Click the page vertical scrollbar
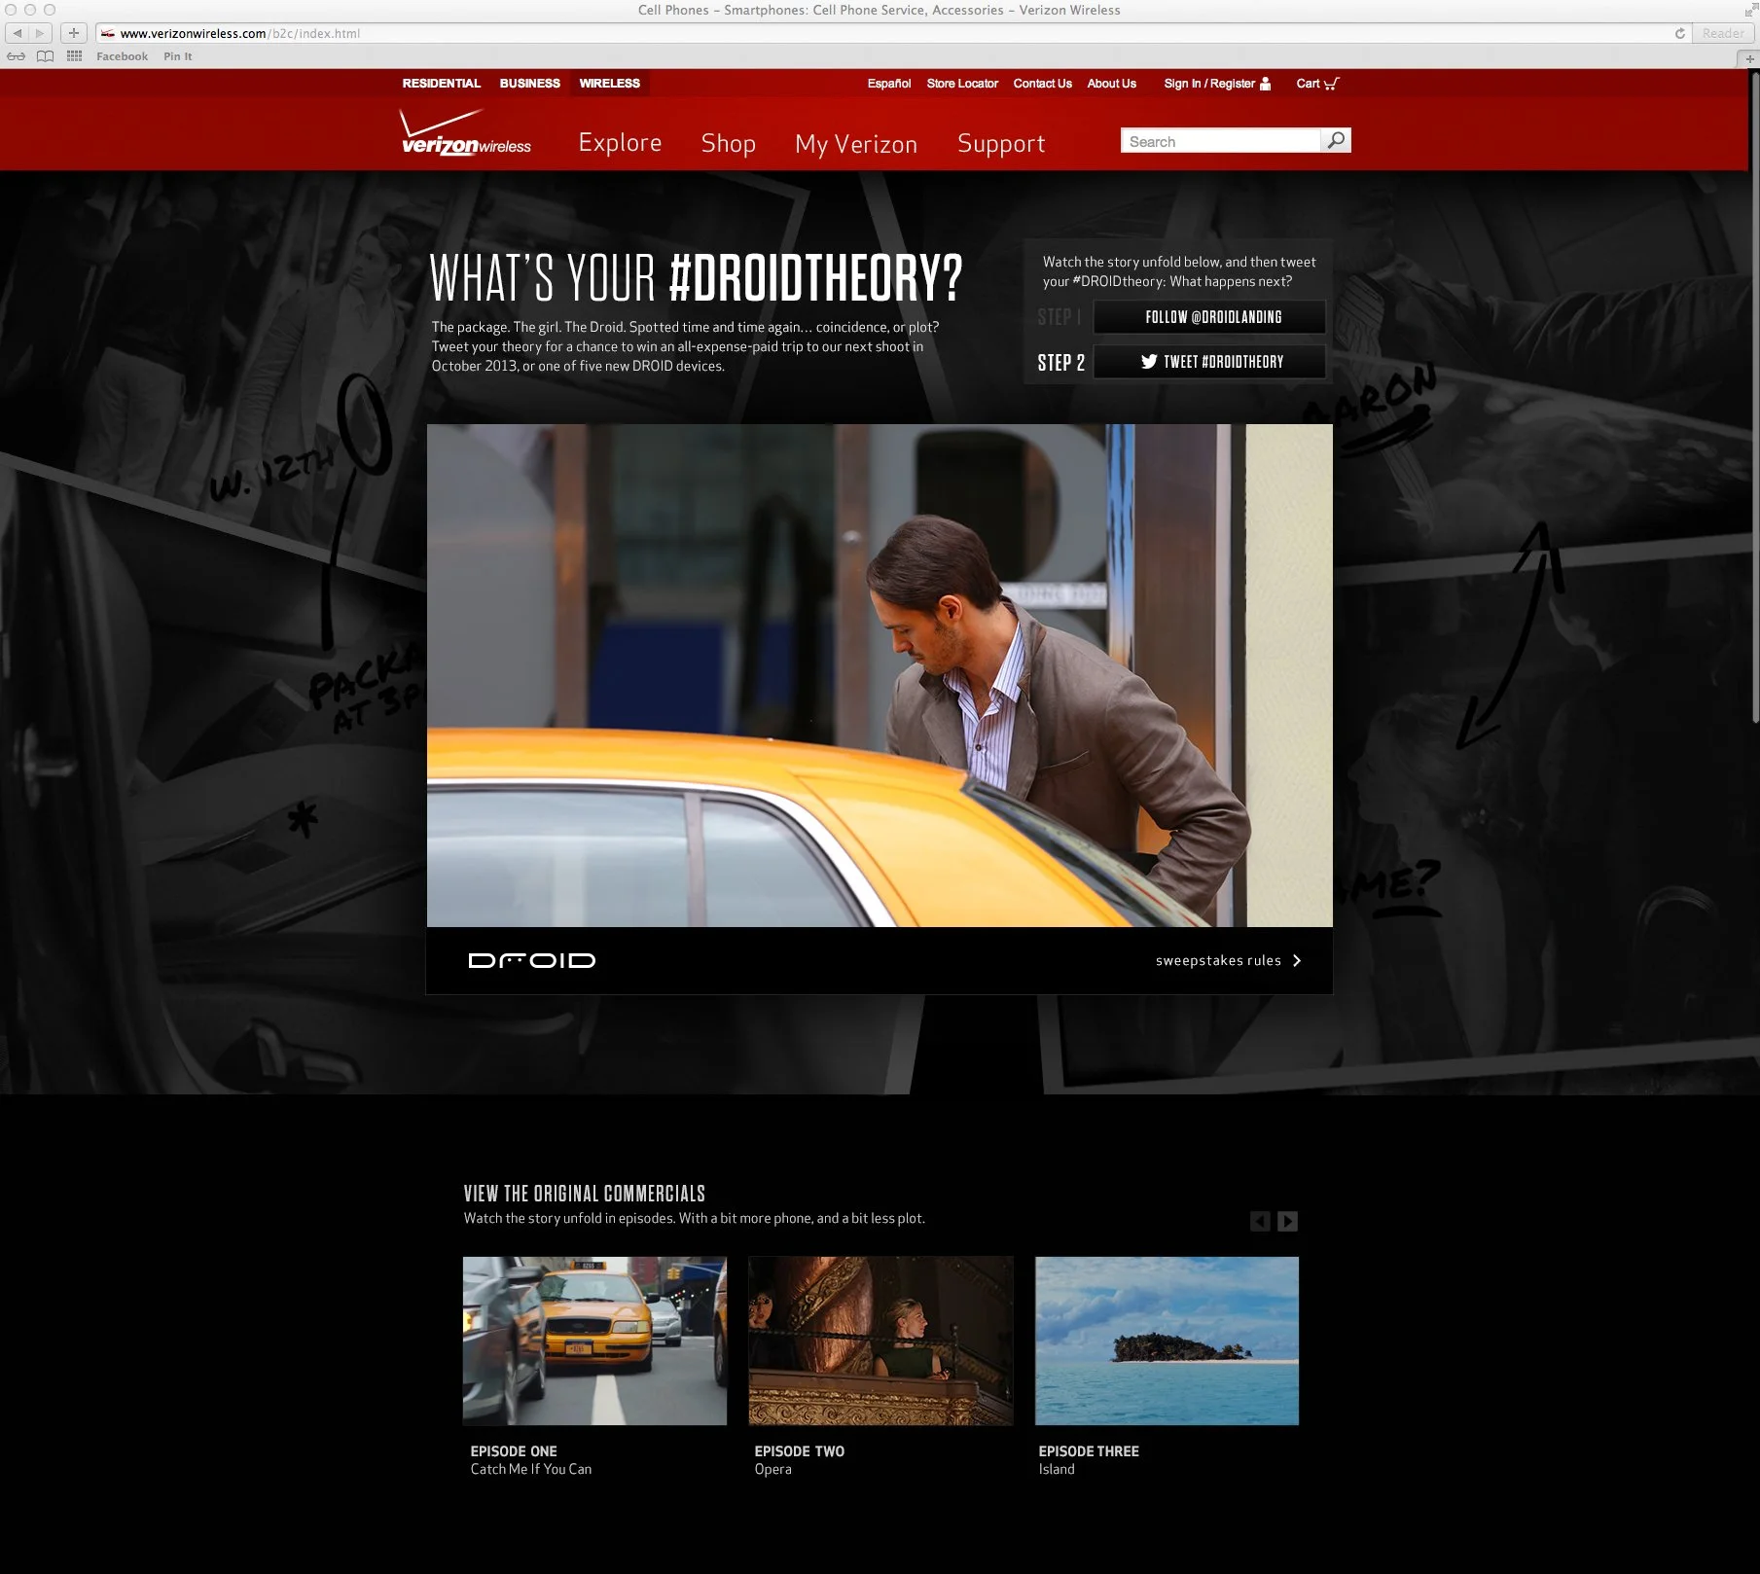 pos(1754,399)
